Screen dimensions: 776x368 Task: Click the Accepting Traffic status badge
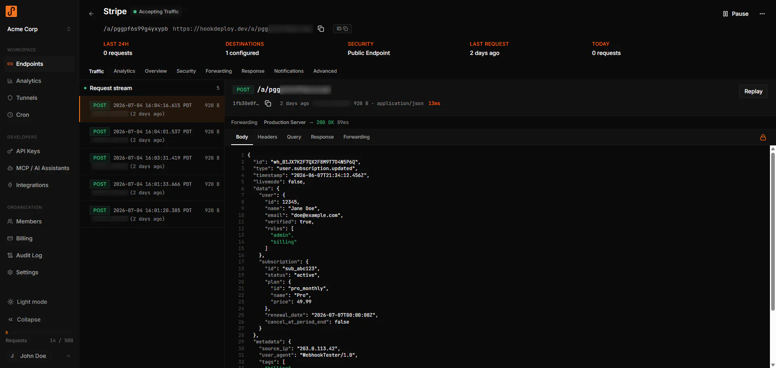pos(156,12)
